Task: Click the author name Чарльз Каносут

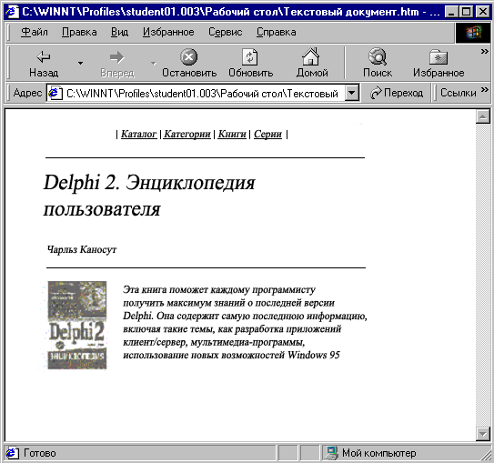Action: 82,250
